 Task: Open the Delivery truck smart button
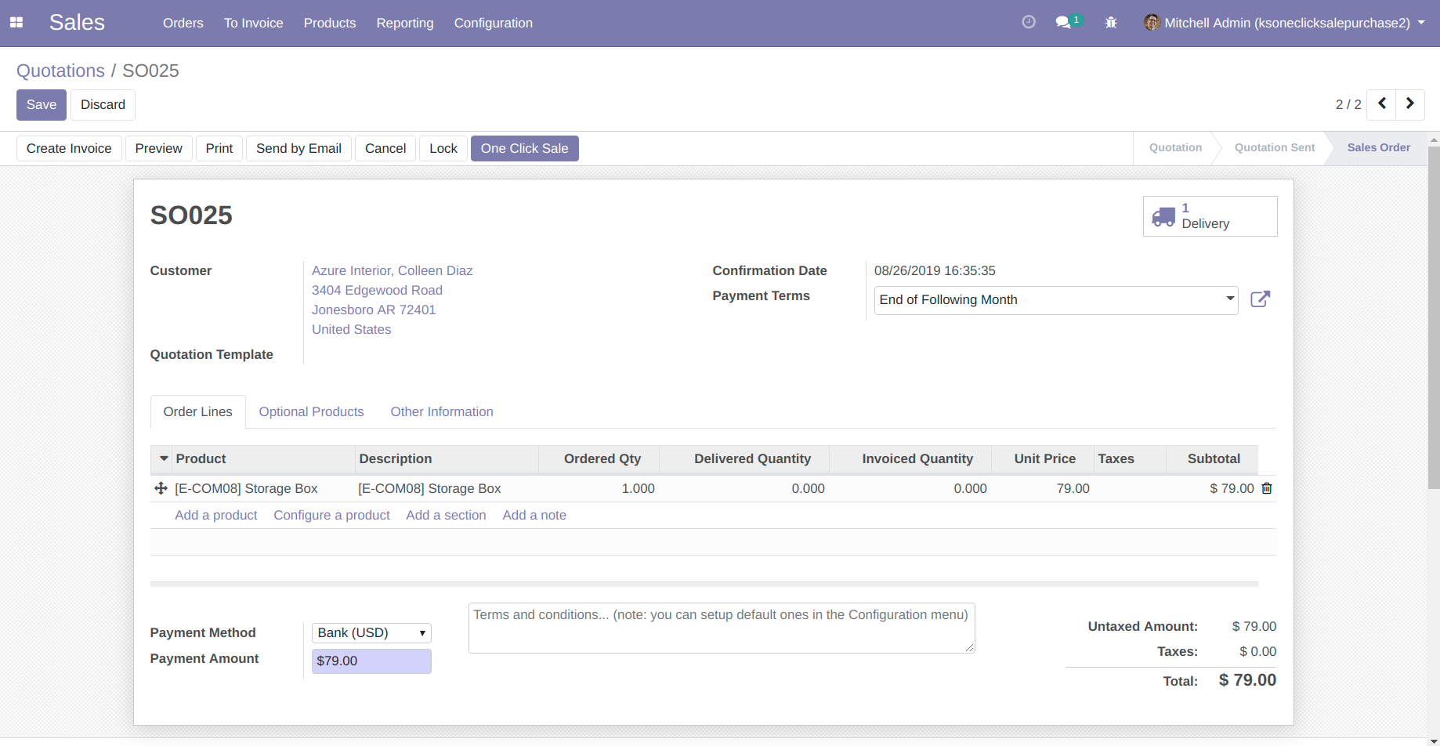1210,216
